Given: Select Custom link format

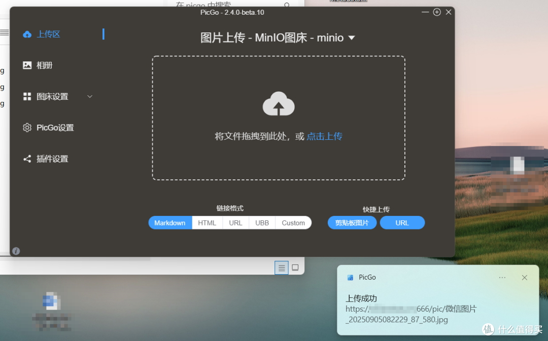Looking at the screenshot, I should (293, 222).
